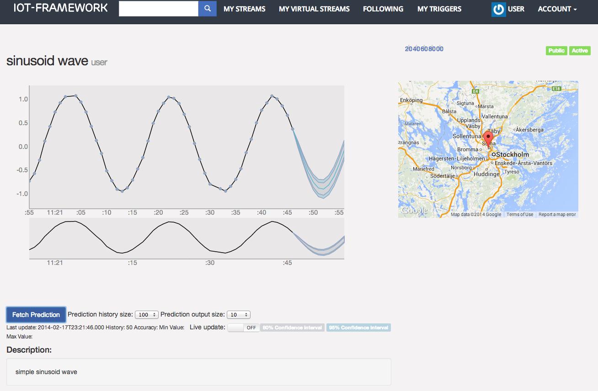Click into the top search input field
Image resolution: width=598 pixels, height=391 pixels.
click(158, 9)
